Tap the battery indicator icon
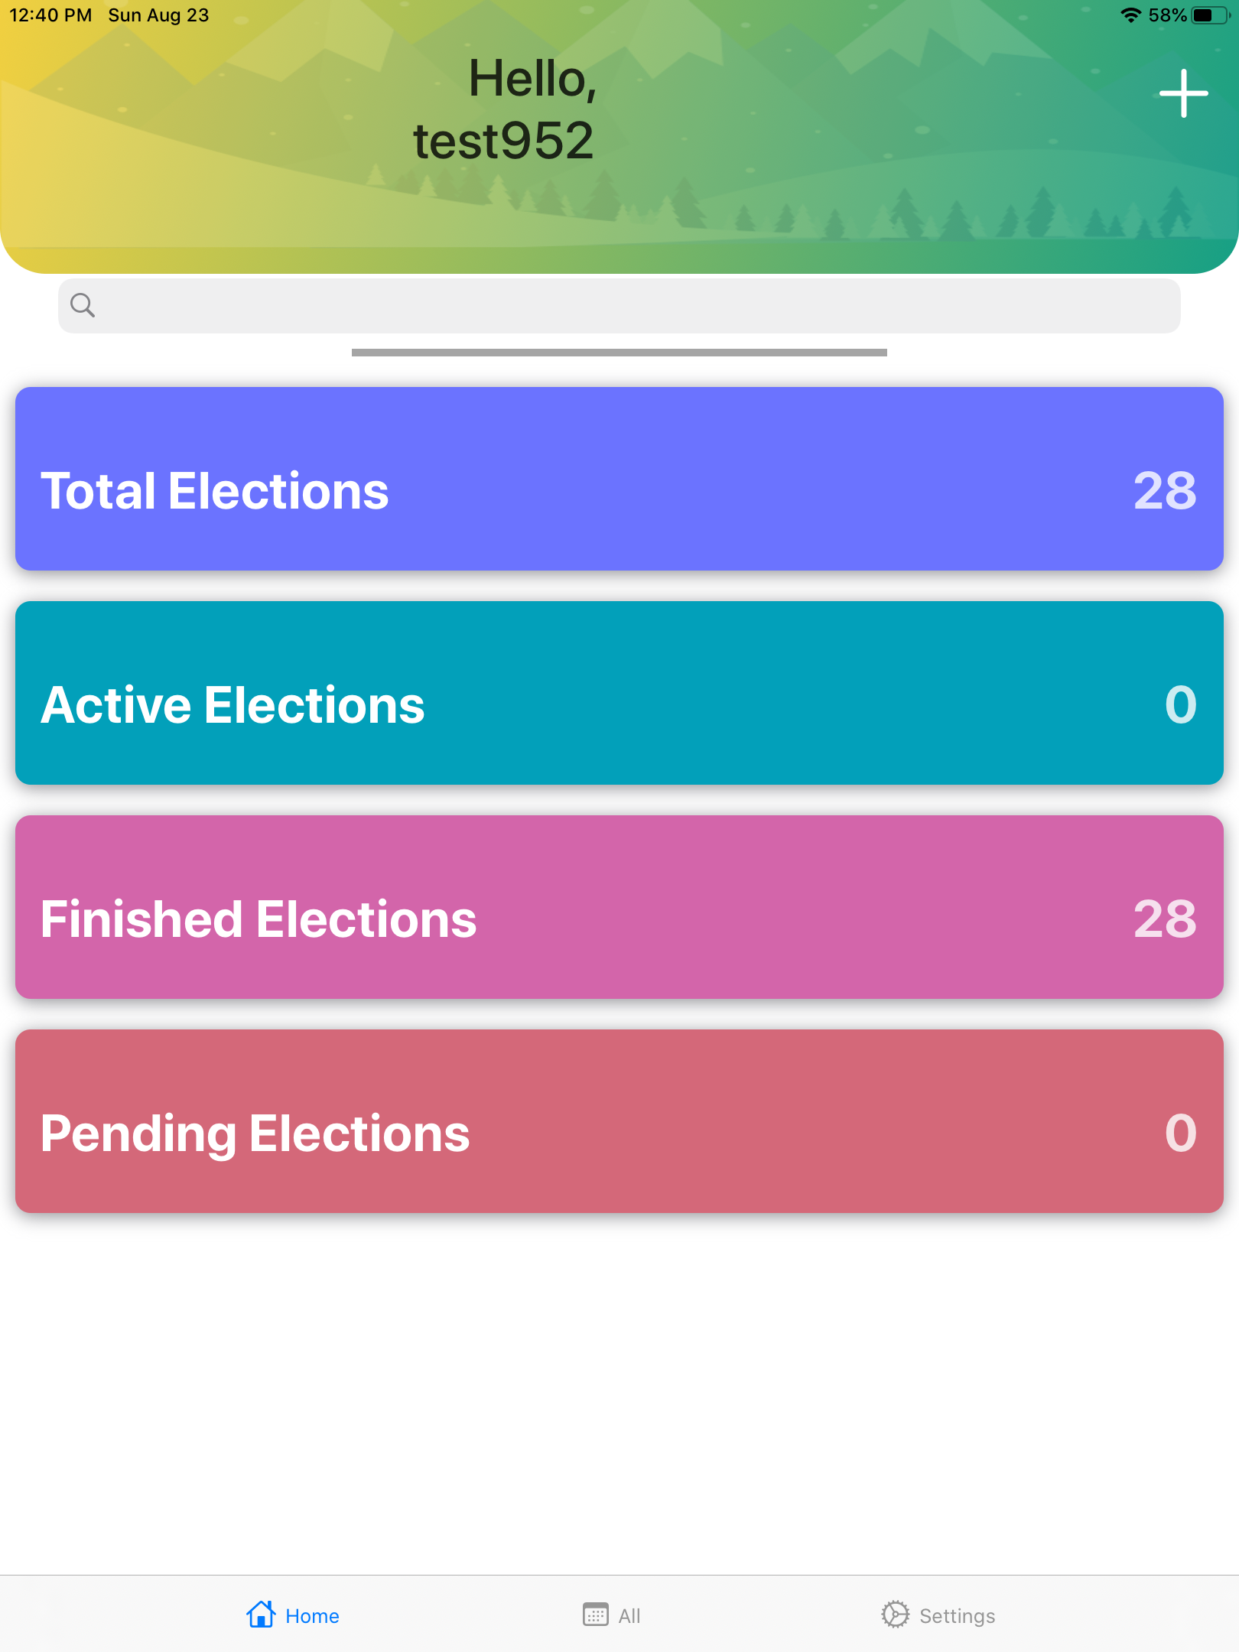 (1211, 15)
